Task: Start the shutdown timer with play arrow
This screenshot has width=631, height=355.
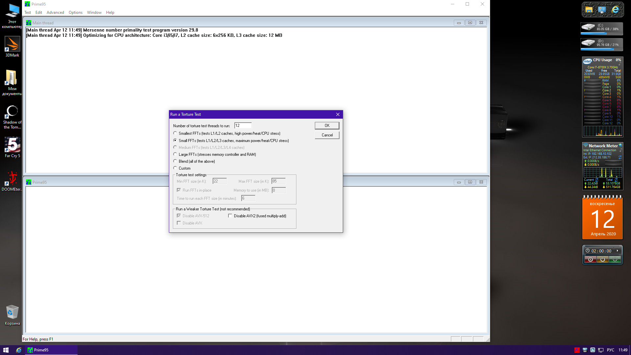Action: tap(618, 251)
